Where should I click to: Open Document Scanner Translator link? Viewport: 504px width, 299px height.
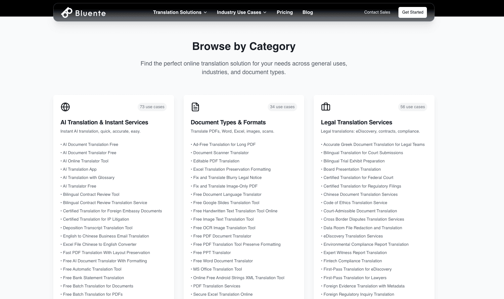point(221,153)
